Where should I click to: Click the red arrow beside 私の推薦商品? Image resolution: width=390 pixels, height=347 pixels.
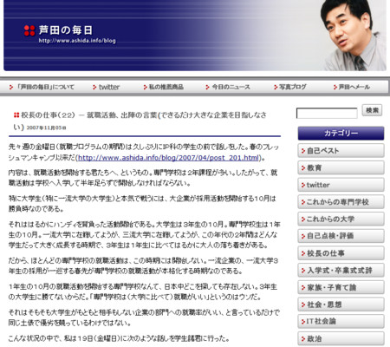[146, 87]
